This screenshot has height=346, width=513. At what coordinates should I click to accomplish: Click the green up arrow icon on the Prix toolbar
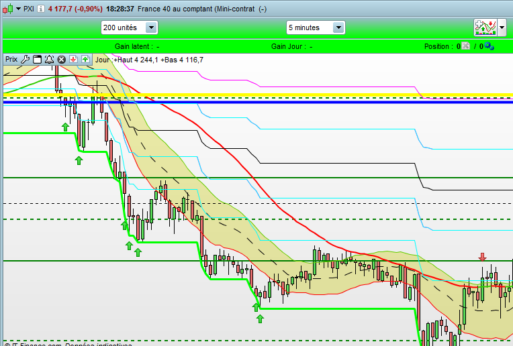pyautogui.click(x=85, y=59)
